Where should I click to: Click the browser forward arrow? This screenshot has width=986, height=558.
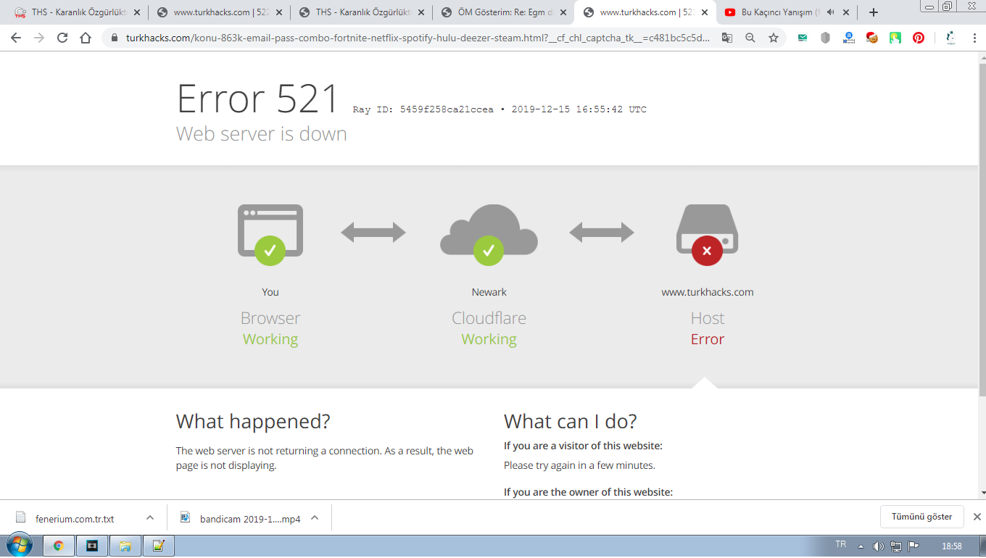[39, 38]
